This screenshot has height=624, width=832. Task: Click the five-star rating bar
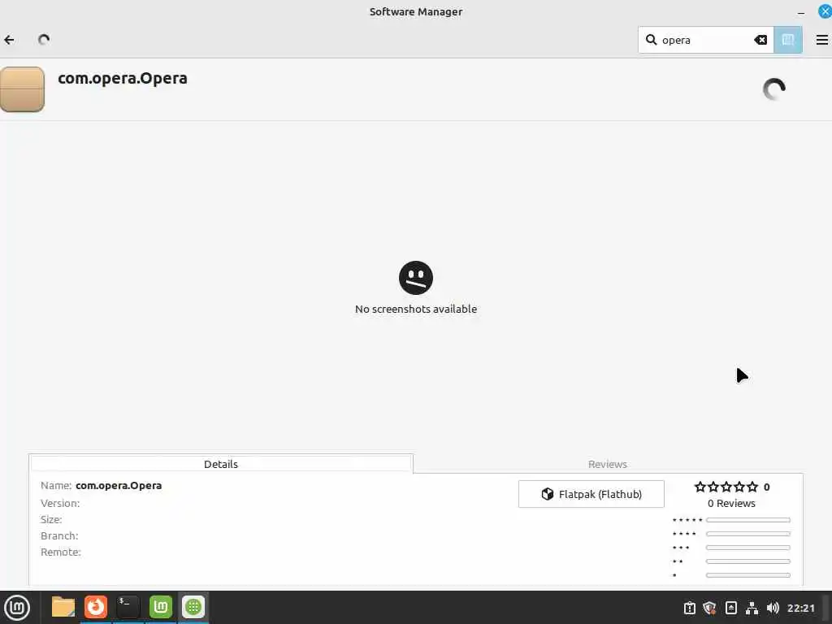click(x=747, y=520)
